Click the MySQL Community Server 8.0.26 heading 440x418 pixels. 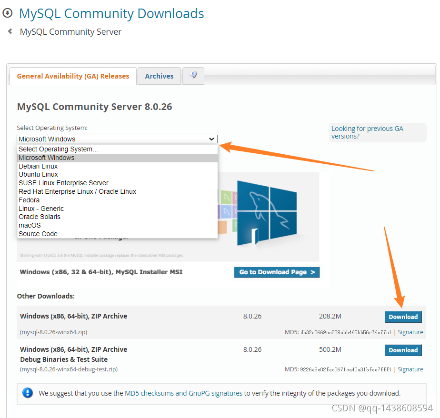click(x=95, y=107)
